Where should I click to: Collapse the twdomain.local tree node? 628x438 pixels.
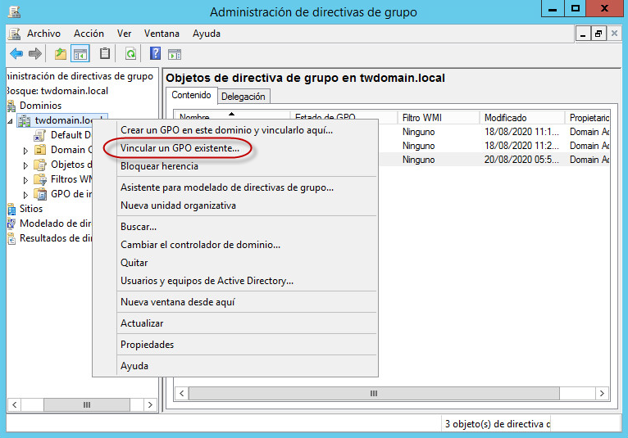(11, 120)
